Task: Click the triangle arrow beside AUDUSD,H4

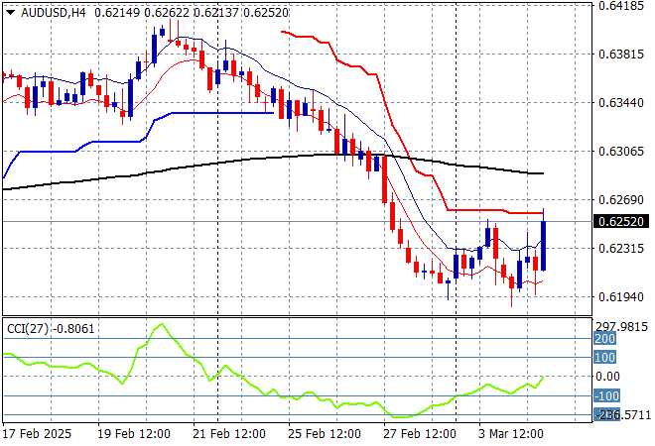Action: pyautogui.click(x=9, y=11)
